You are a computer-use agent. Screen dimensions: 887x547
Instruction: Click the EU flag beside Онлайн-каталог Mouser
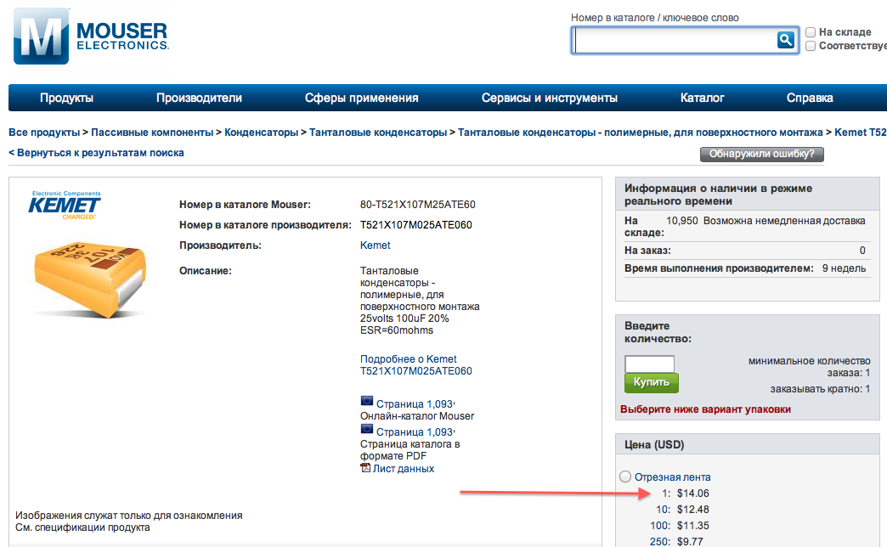tap(366, 401)
